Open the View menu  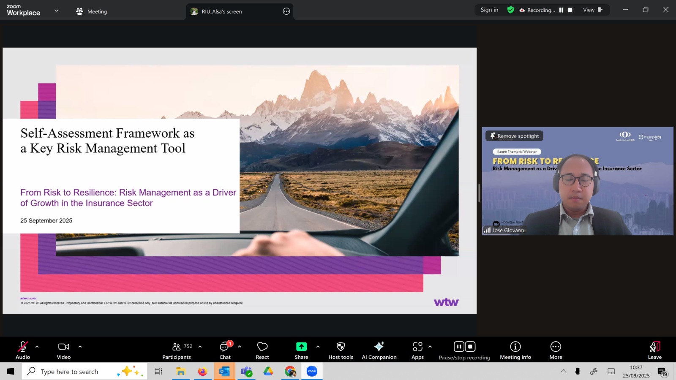pyautogui.click(x=592, y=10)
